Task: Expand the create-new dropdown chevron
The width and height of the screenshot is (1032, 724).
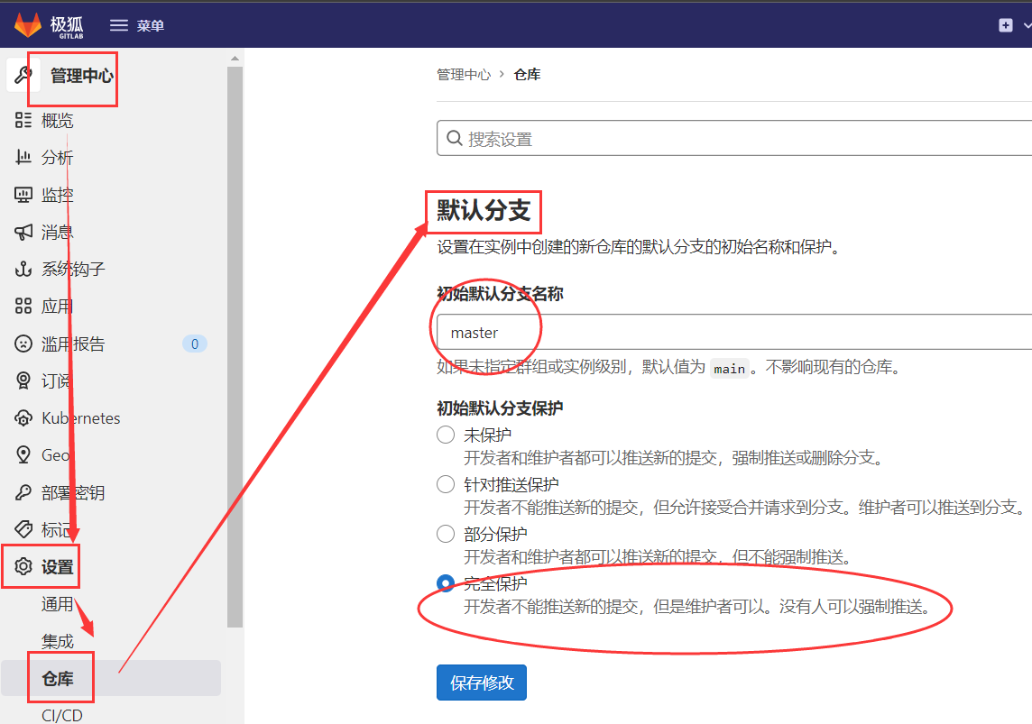Action: [1027, 25]
